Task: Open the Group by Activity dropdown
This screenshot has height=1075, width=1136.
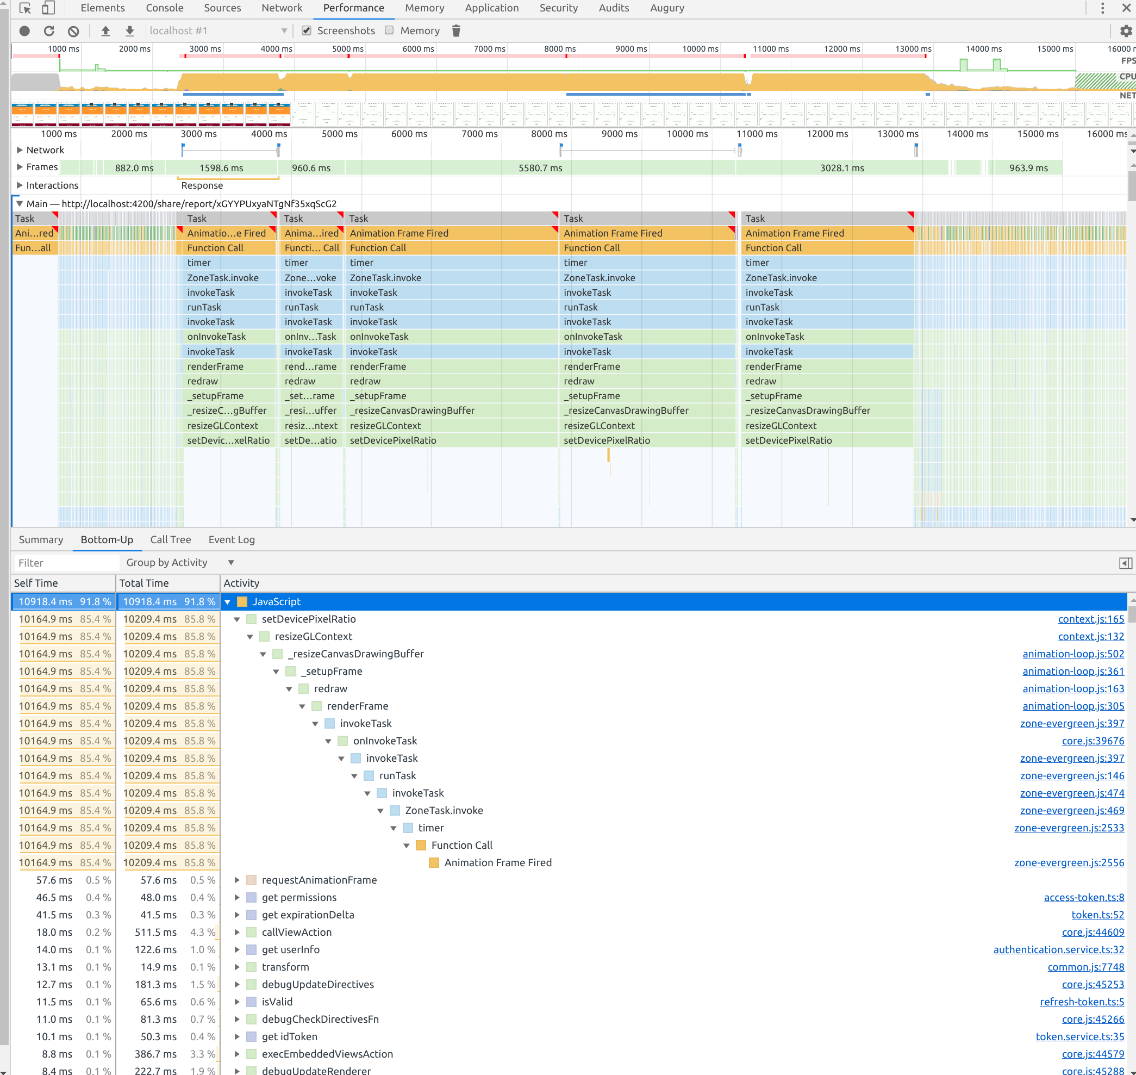Action: pyautogui.click(x=180, y=563)
